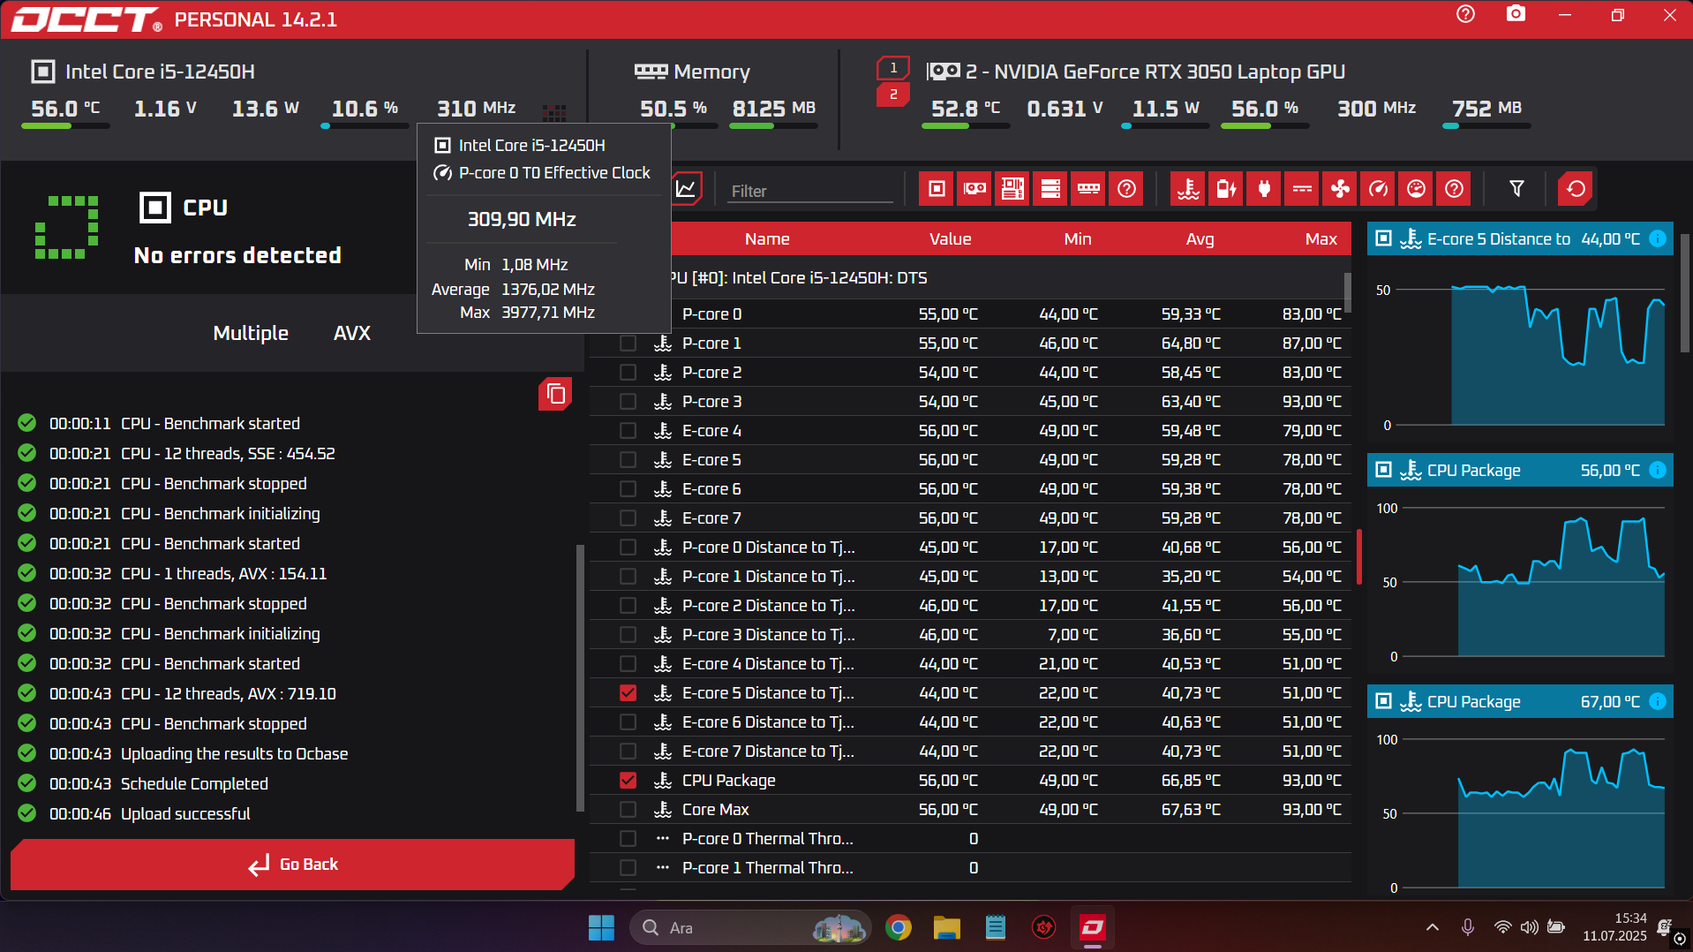The width and height of the screenshot is (1693, 952).
Task: Click the log panel vertical scrollbar
Action: click(580, 678)
